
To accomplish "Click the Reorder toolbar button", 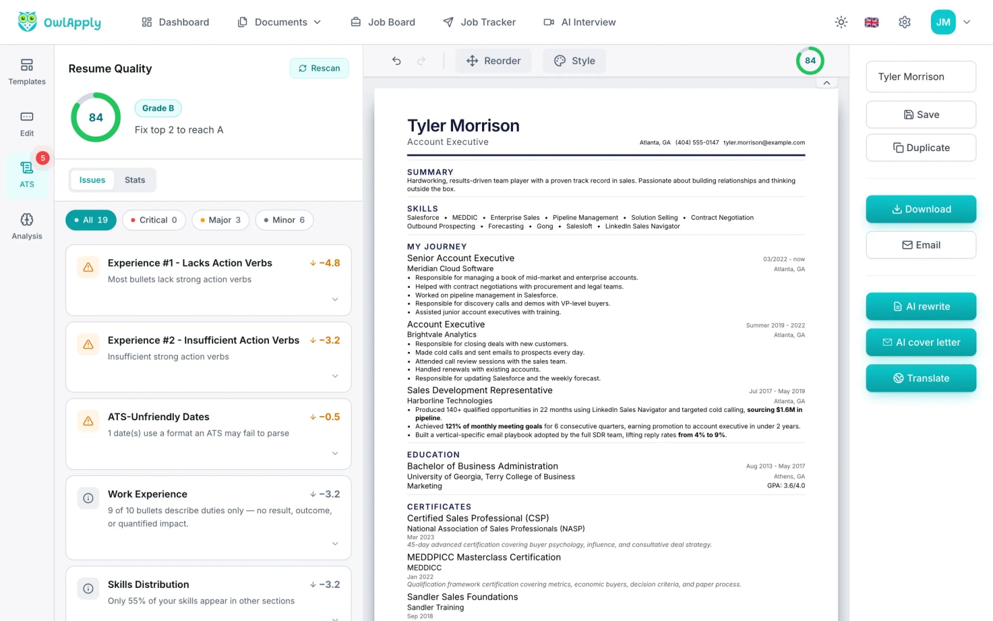I will [493, 61].
